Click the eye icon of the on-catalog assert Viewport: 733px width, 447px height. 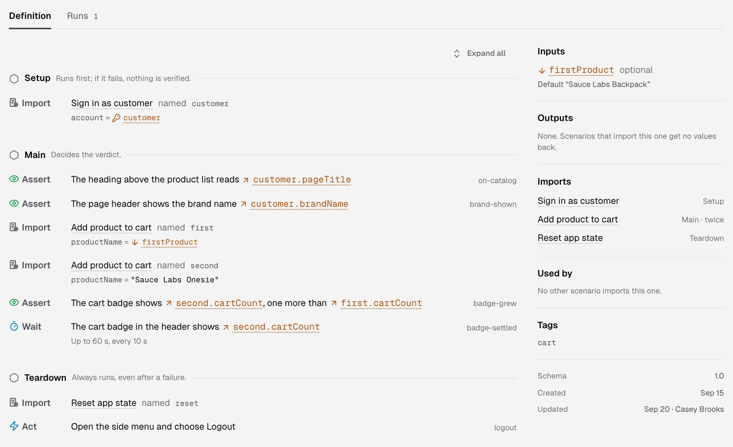[x=14, y=179]
